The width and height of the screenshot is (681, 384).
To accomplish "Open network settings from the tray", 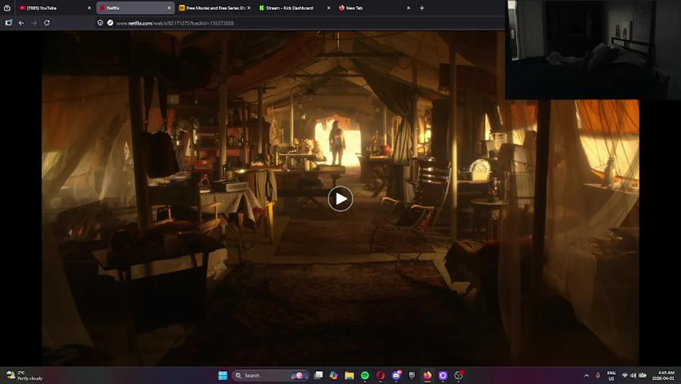I will pos(625,375).
